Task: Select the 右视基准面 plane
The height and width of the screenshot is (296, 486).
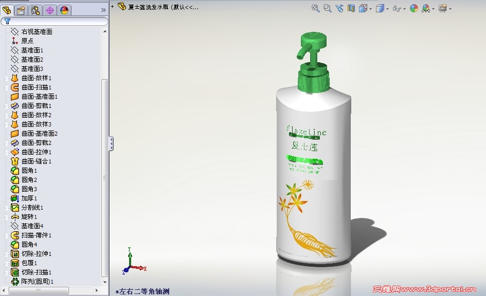Action: pos(37,31)
